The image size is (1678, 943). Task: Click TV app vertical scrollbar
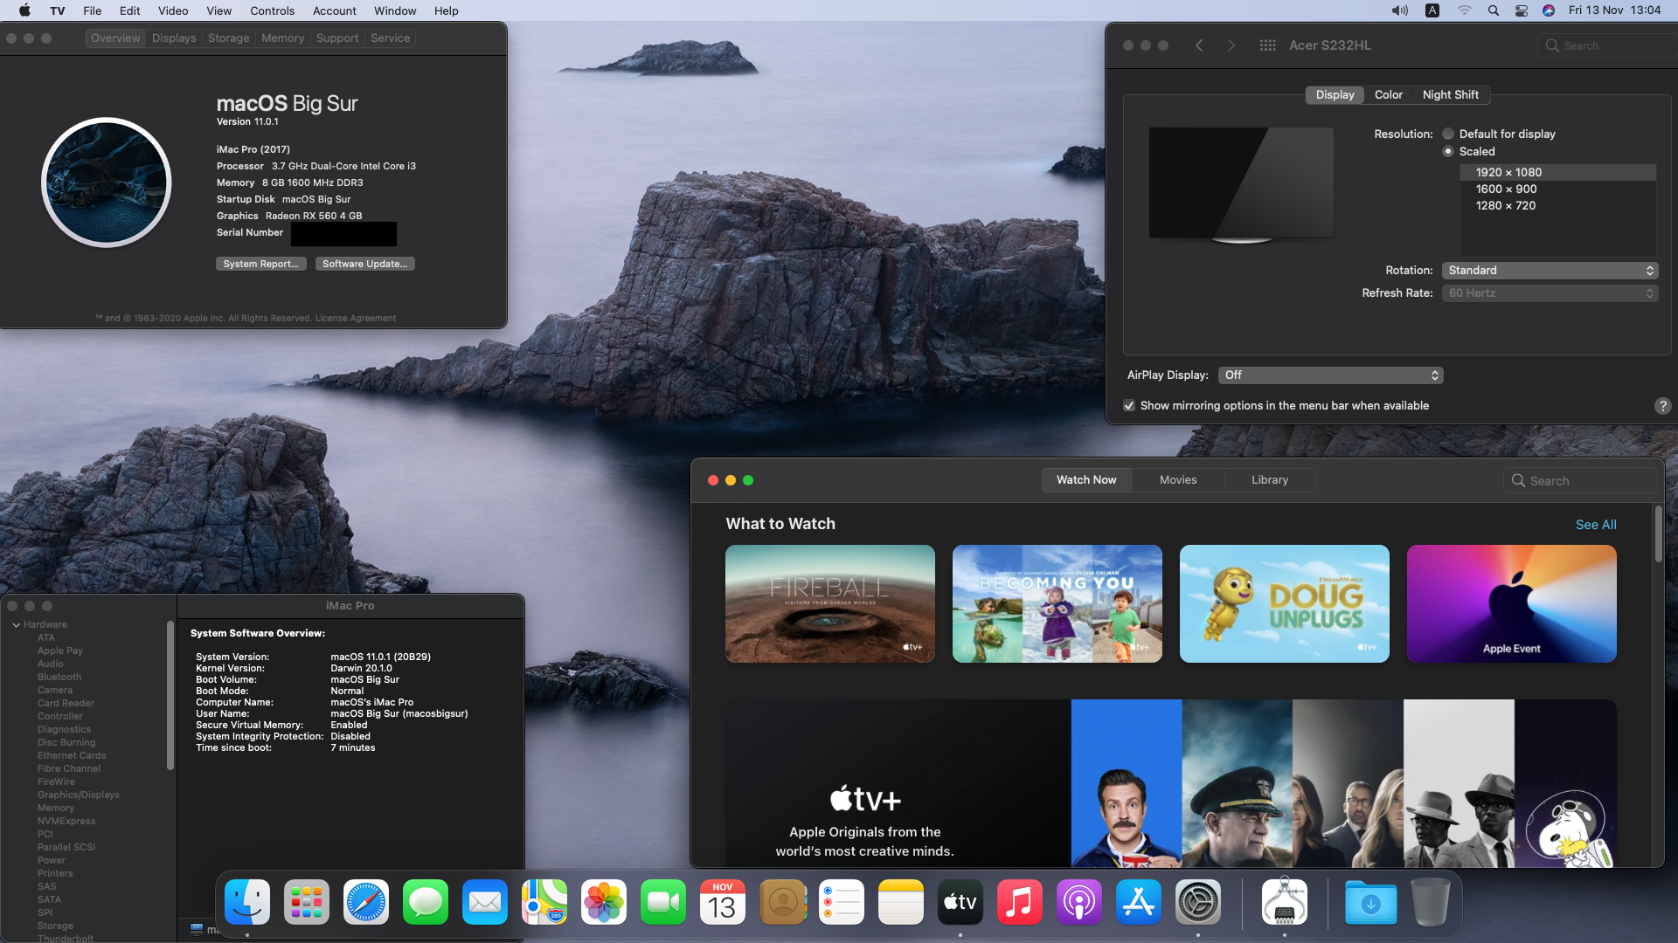[1657, 534]
